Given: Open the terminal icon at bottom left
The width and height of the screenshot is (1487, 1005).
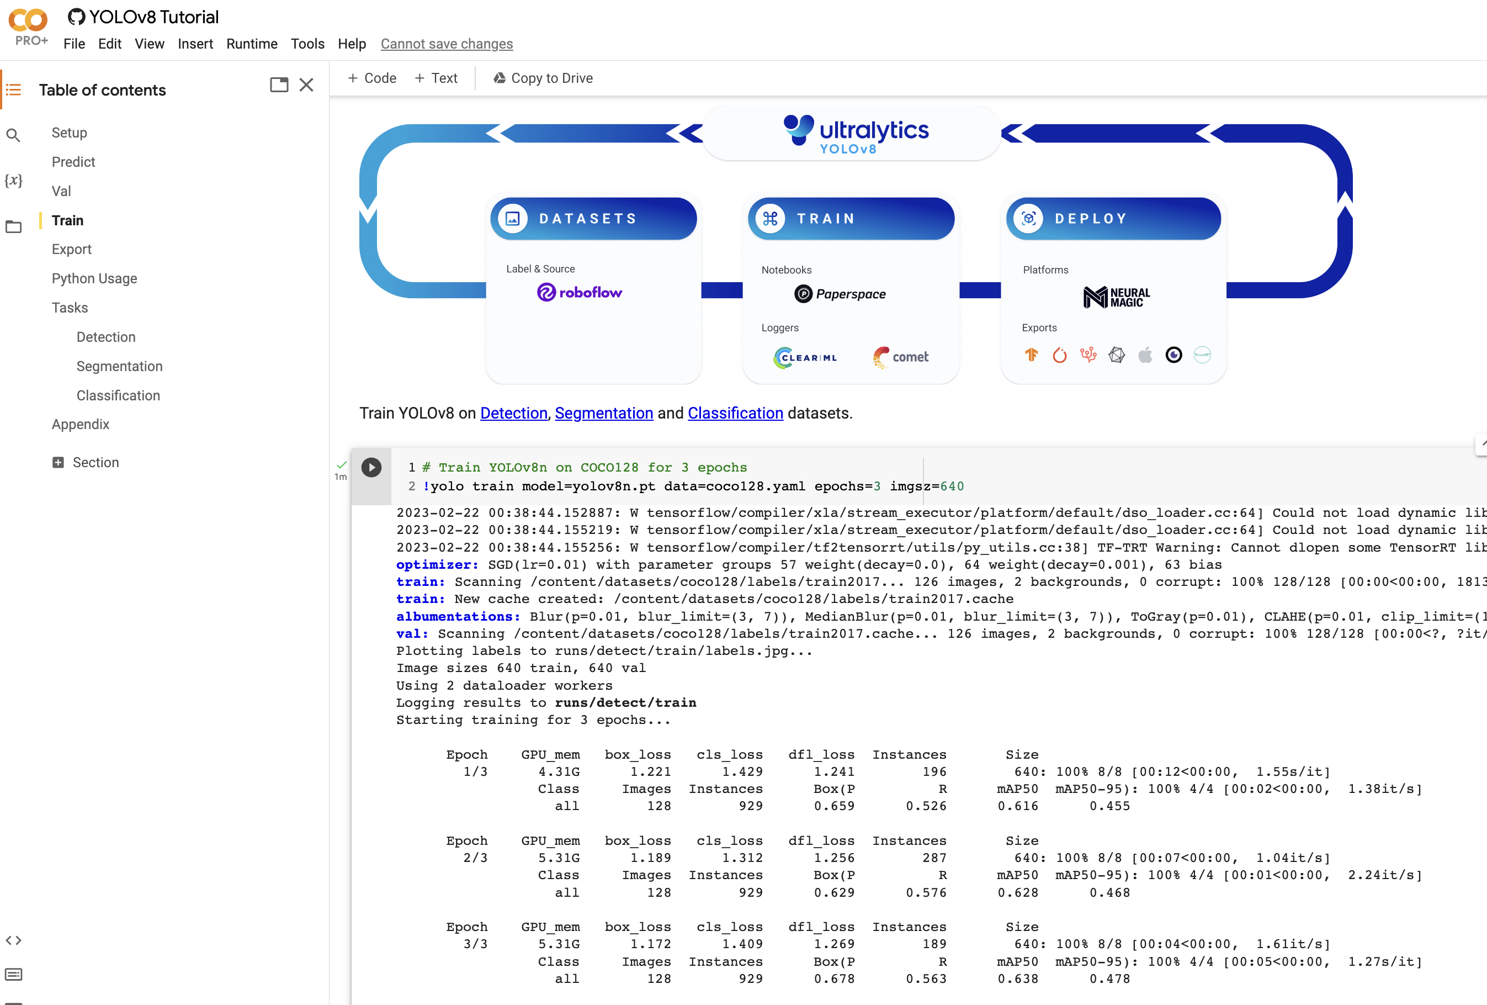Looking at the screenshot, I should 14,974.
